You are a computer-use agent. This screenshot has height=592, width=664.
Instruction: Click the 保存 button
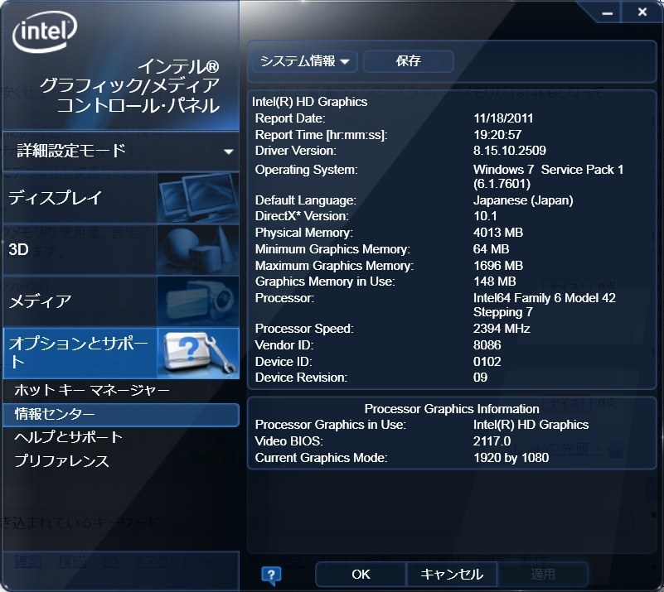(x=408, y=61)
